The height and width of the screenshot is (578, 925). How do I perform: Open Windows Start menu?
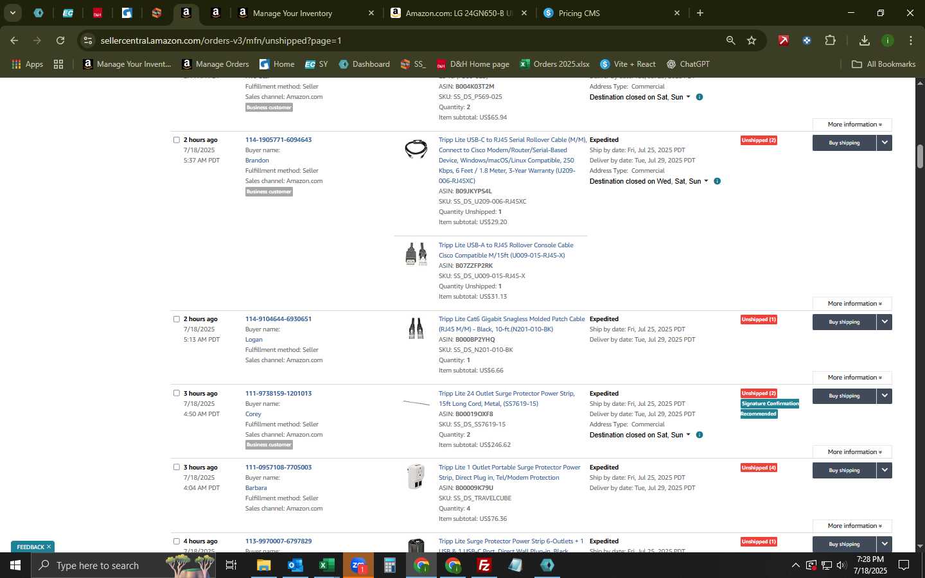pyautogui.click(x=15, y=565)
